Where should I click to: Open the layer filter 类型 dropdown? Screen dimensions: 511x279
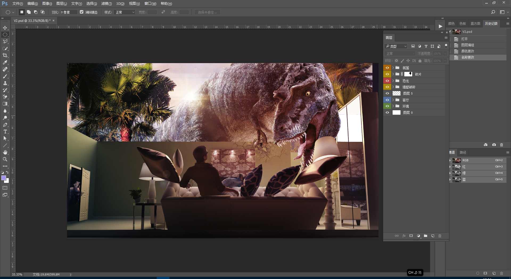[396, 46]
